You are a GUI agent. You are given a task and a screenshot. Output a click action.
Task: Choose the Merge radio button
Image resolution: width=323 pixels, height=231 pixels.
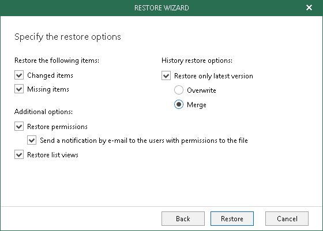point(179,104)
